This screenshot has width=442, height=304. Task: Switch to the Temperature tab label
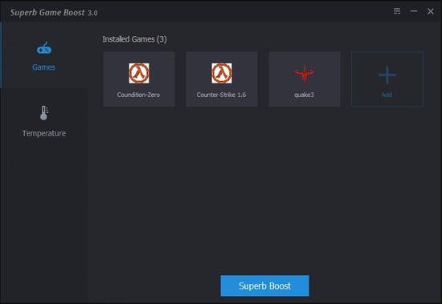pyautogui.click(x=44, y=133)
